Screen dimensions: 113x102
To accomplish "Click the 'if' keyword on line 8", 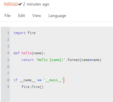I will [x=15, y=80].
